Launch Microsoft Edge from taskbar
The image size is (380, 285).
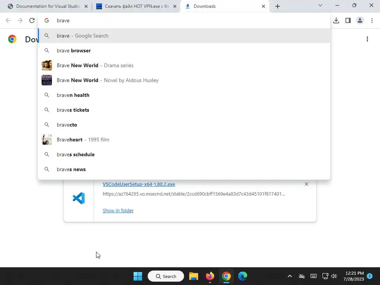coord(243,276)
